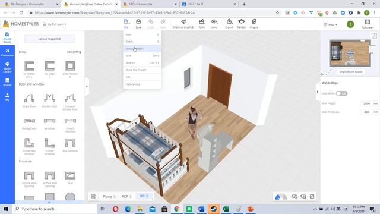Select the Double Door item
This screenshot has height=214, width=380.
click(x=50, y=100)
